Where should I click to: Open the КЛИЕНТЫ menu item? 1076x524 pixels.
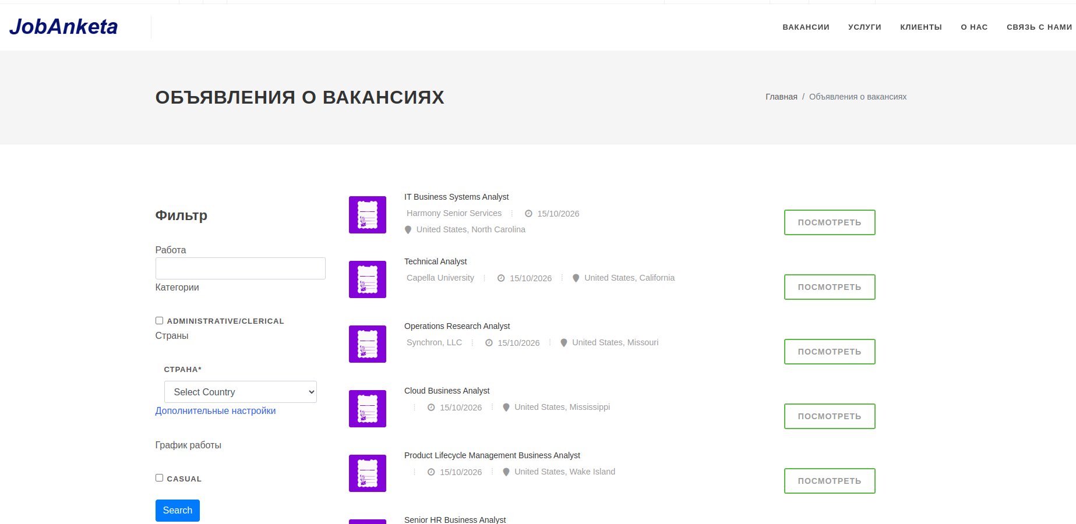[x=921, y=27]
